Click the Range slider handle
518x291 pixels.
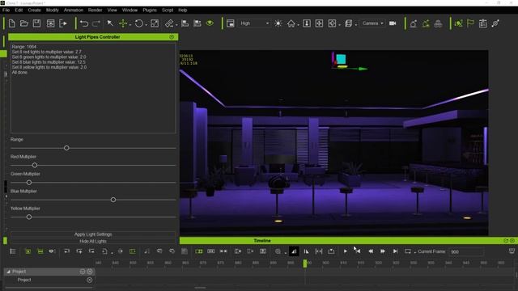pos(66,148)
